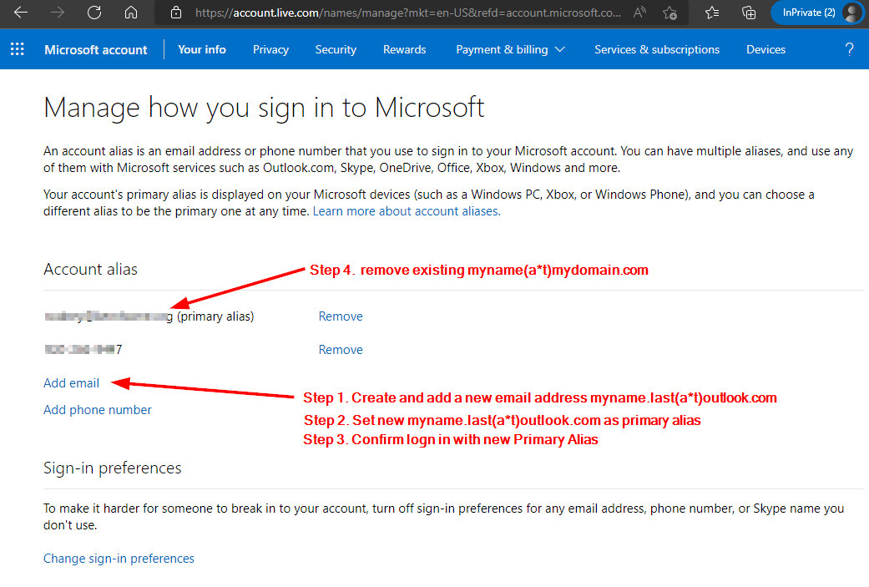
Task: Click the Add email link
Action: [71, 382]
